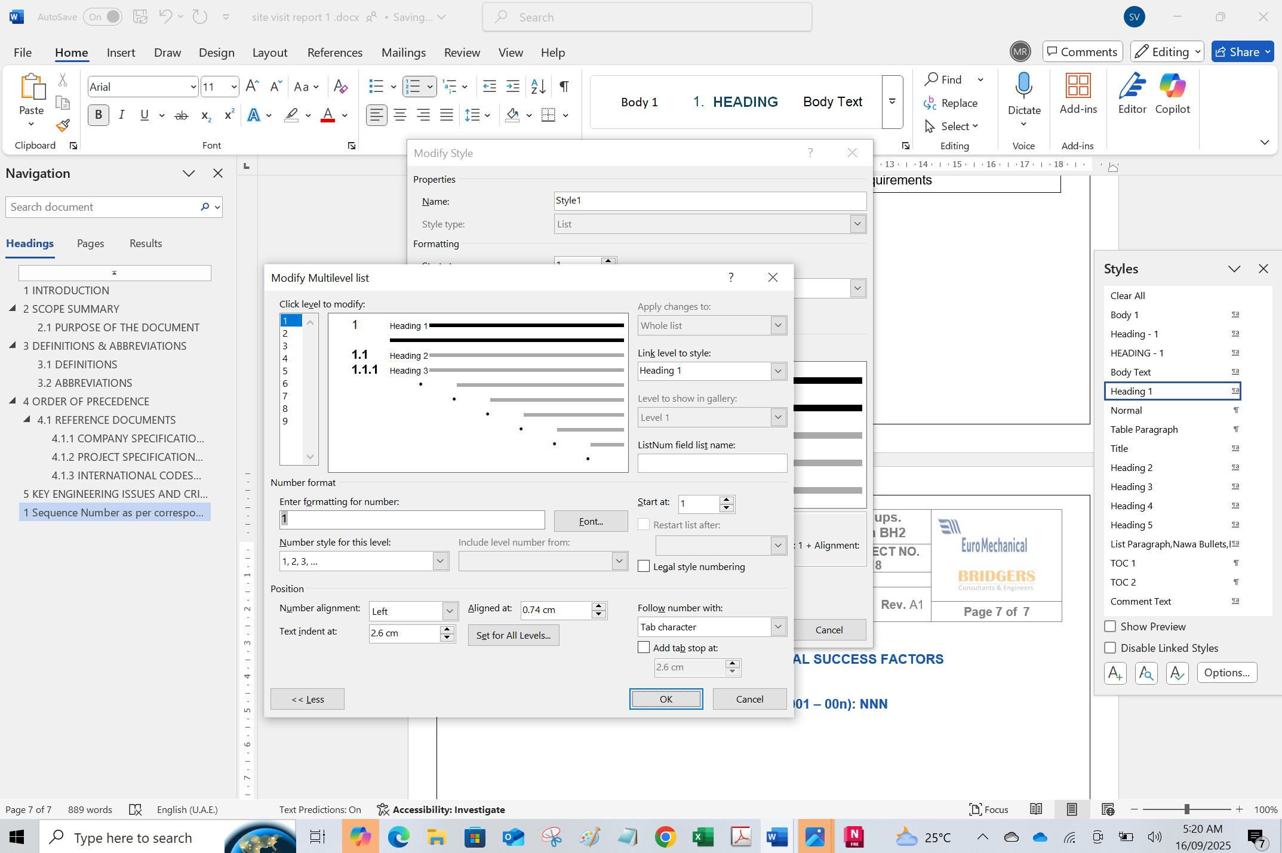Toggle Bold formatting in ribbon
The height and width of the screenshot is (853, 1282).
click(x=99, y=115)
